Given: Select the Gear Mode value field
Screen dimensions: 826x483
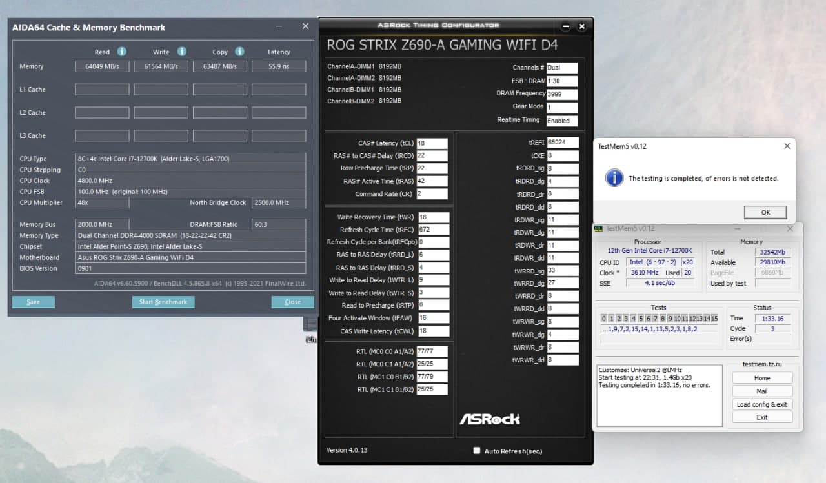Looking at the screenshot, I should pos(562,108).
